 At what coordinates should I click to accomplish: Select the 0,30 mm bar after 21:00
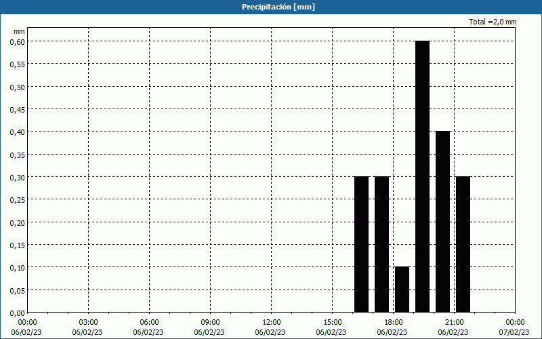(463, 244)
